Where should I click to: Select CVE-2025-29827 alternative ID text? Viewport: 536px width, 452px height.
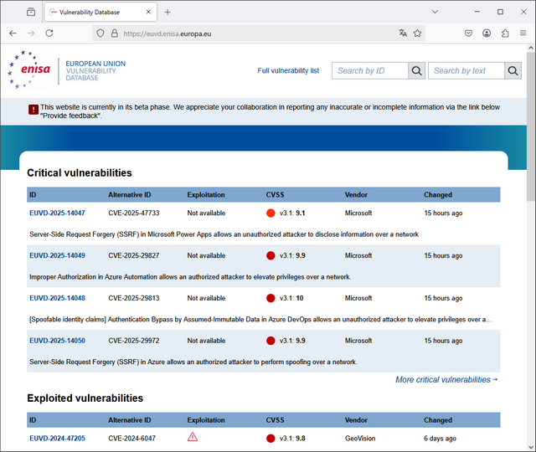click(134, 255)
